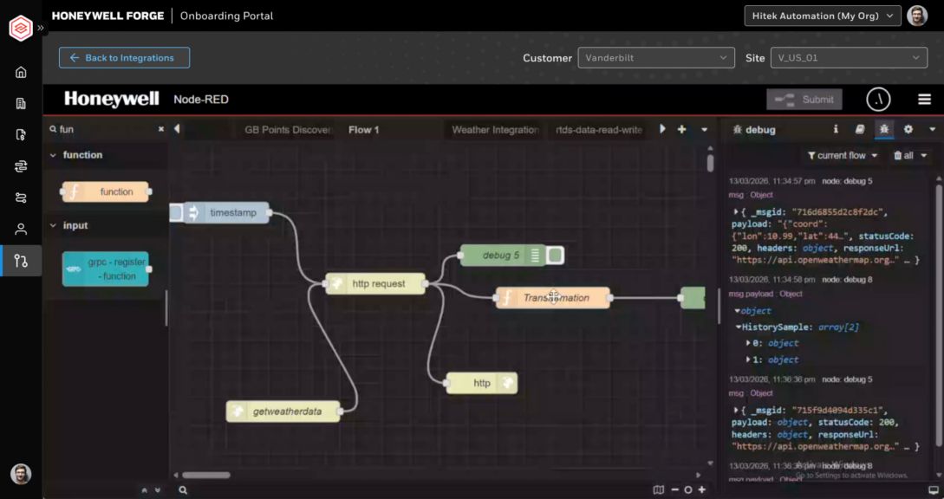Expand the left sidebar with the double chevron
Image resolution: width=944 pixels, height=499 pixels.
[41, 28]
